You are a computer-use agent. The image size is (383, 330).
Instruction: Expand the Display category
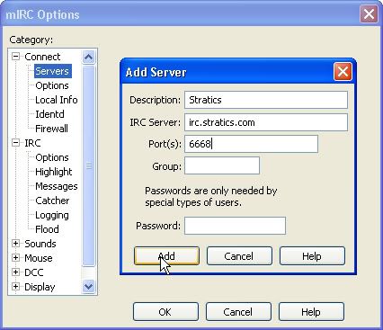tap(15, 287)
